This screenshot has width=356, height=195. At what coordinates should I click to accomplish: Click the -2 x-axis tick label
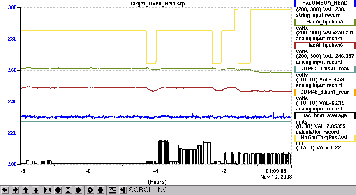pyautogui.click(x=223, y=171)
